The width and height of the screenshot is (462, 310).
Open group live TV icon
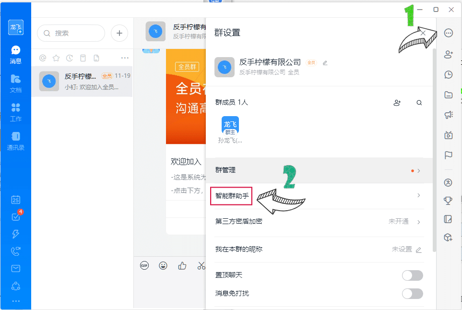click(x=449, y=135)
